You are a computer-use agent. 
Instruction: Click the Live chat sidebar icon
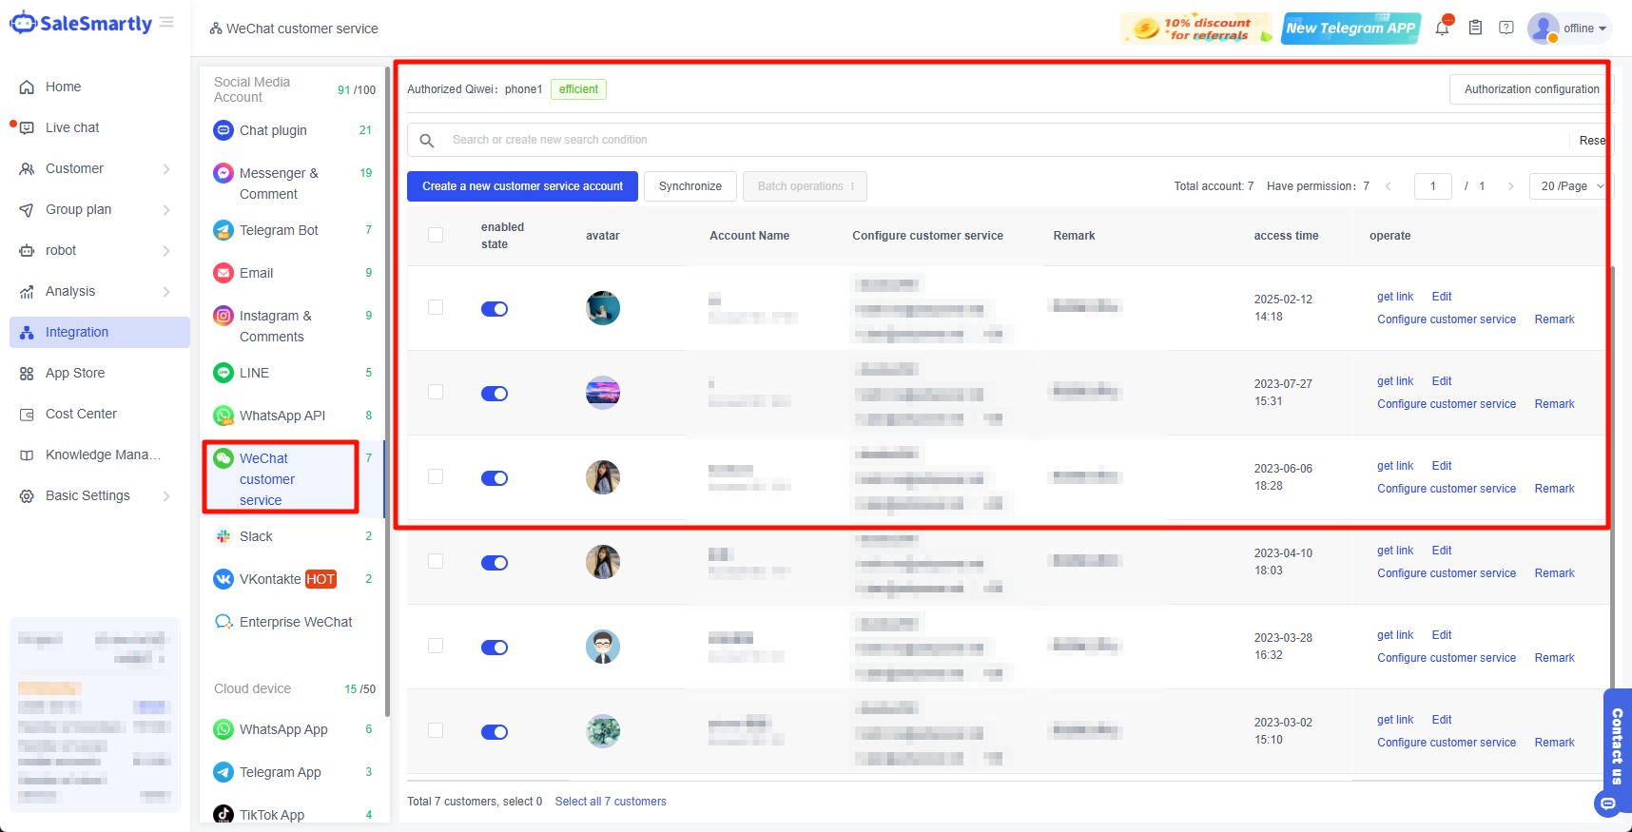[x=27, y=127]
